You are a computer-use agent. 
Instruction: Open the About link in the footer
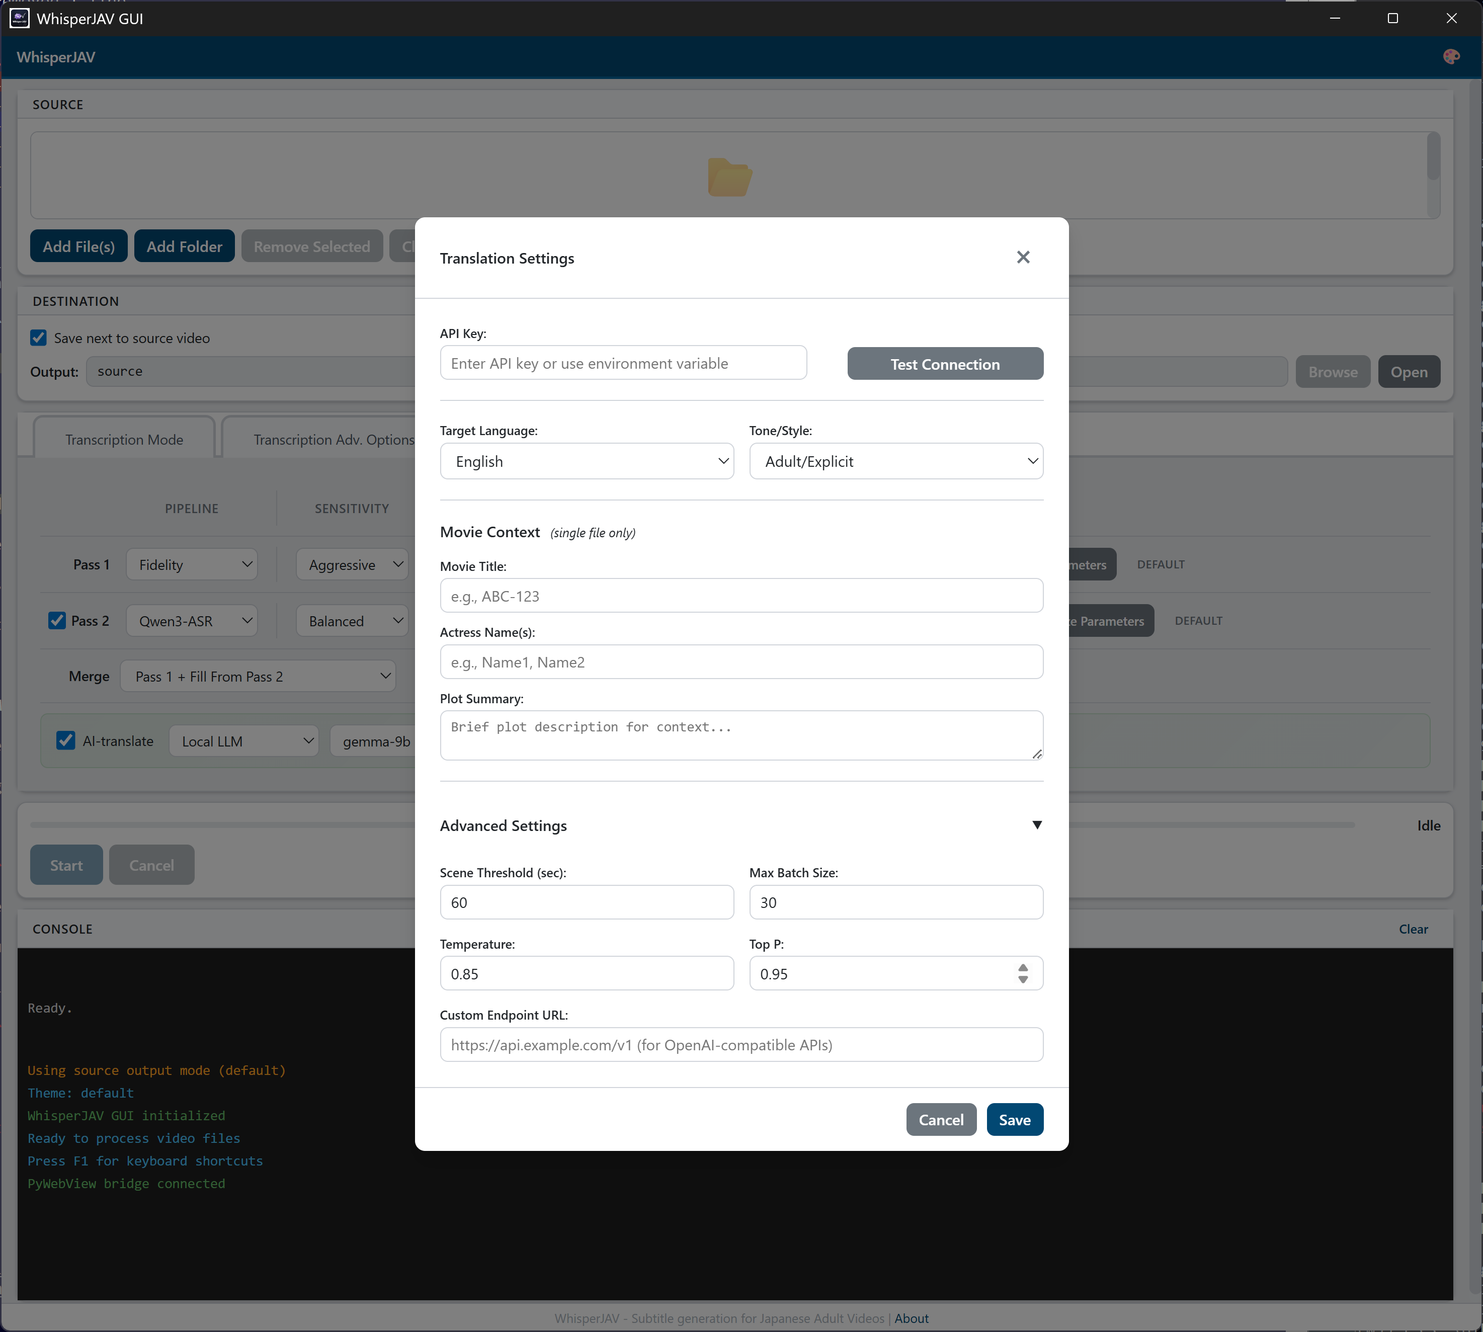point(912,1318)
